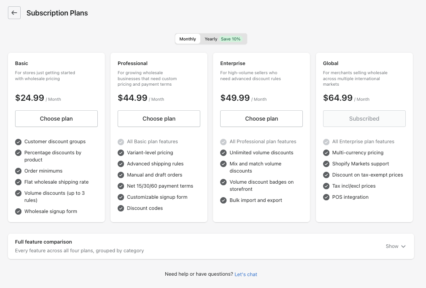The height and width of the screenshot is (288, 426).
Task: Click the $49.99 price
Action: coord(235,98)
